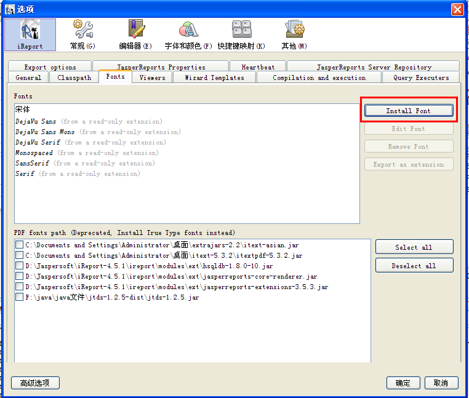Select the Fonts tab
469x398 pixels.
point(116,77)
